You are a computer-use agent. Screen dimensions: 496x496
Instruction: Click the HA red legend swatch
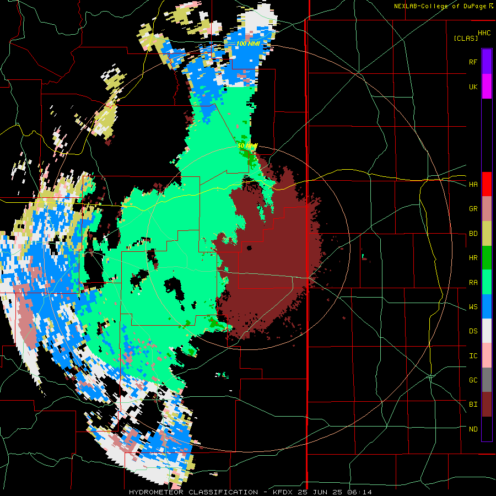pyautogui.click(x=487, y=184)
